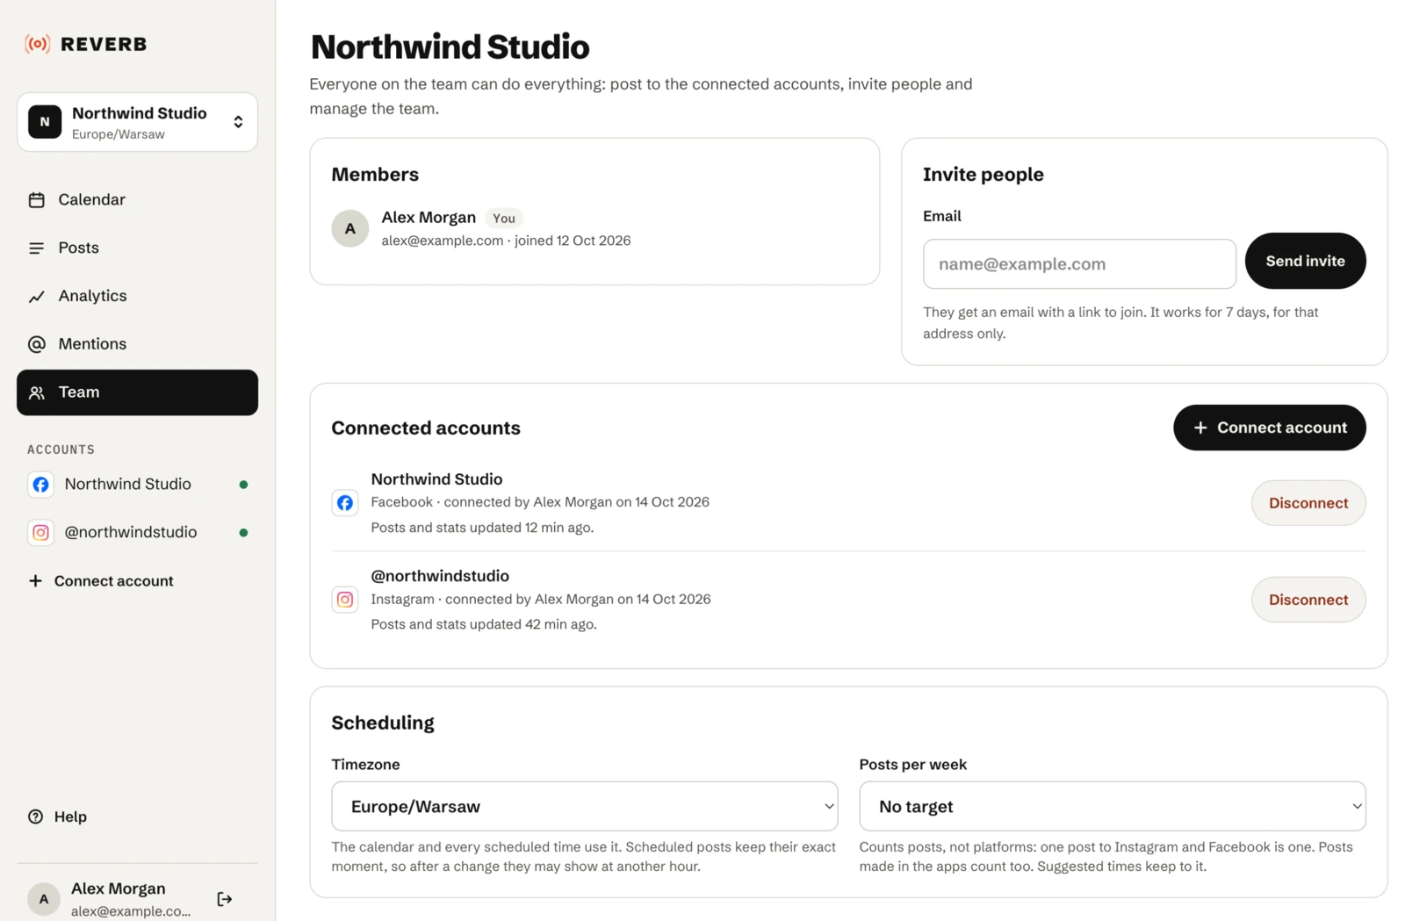Open Analytics from the sidebar
Screen dimensions: 1405x921
coord(137,297)
